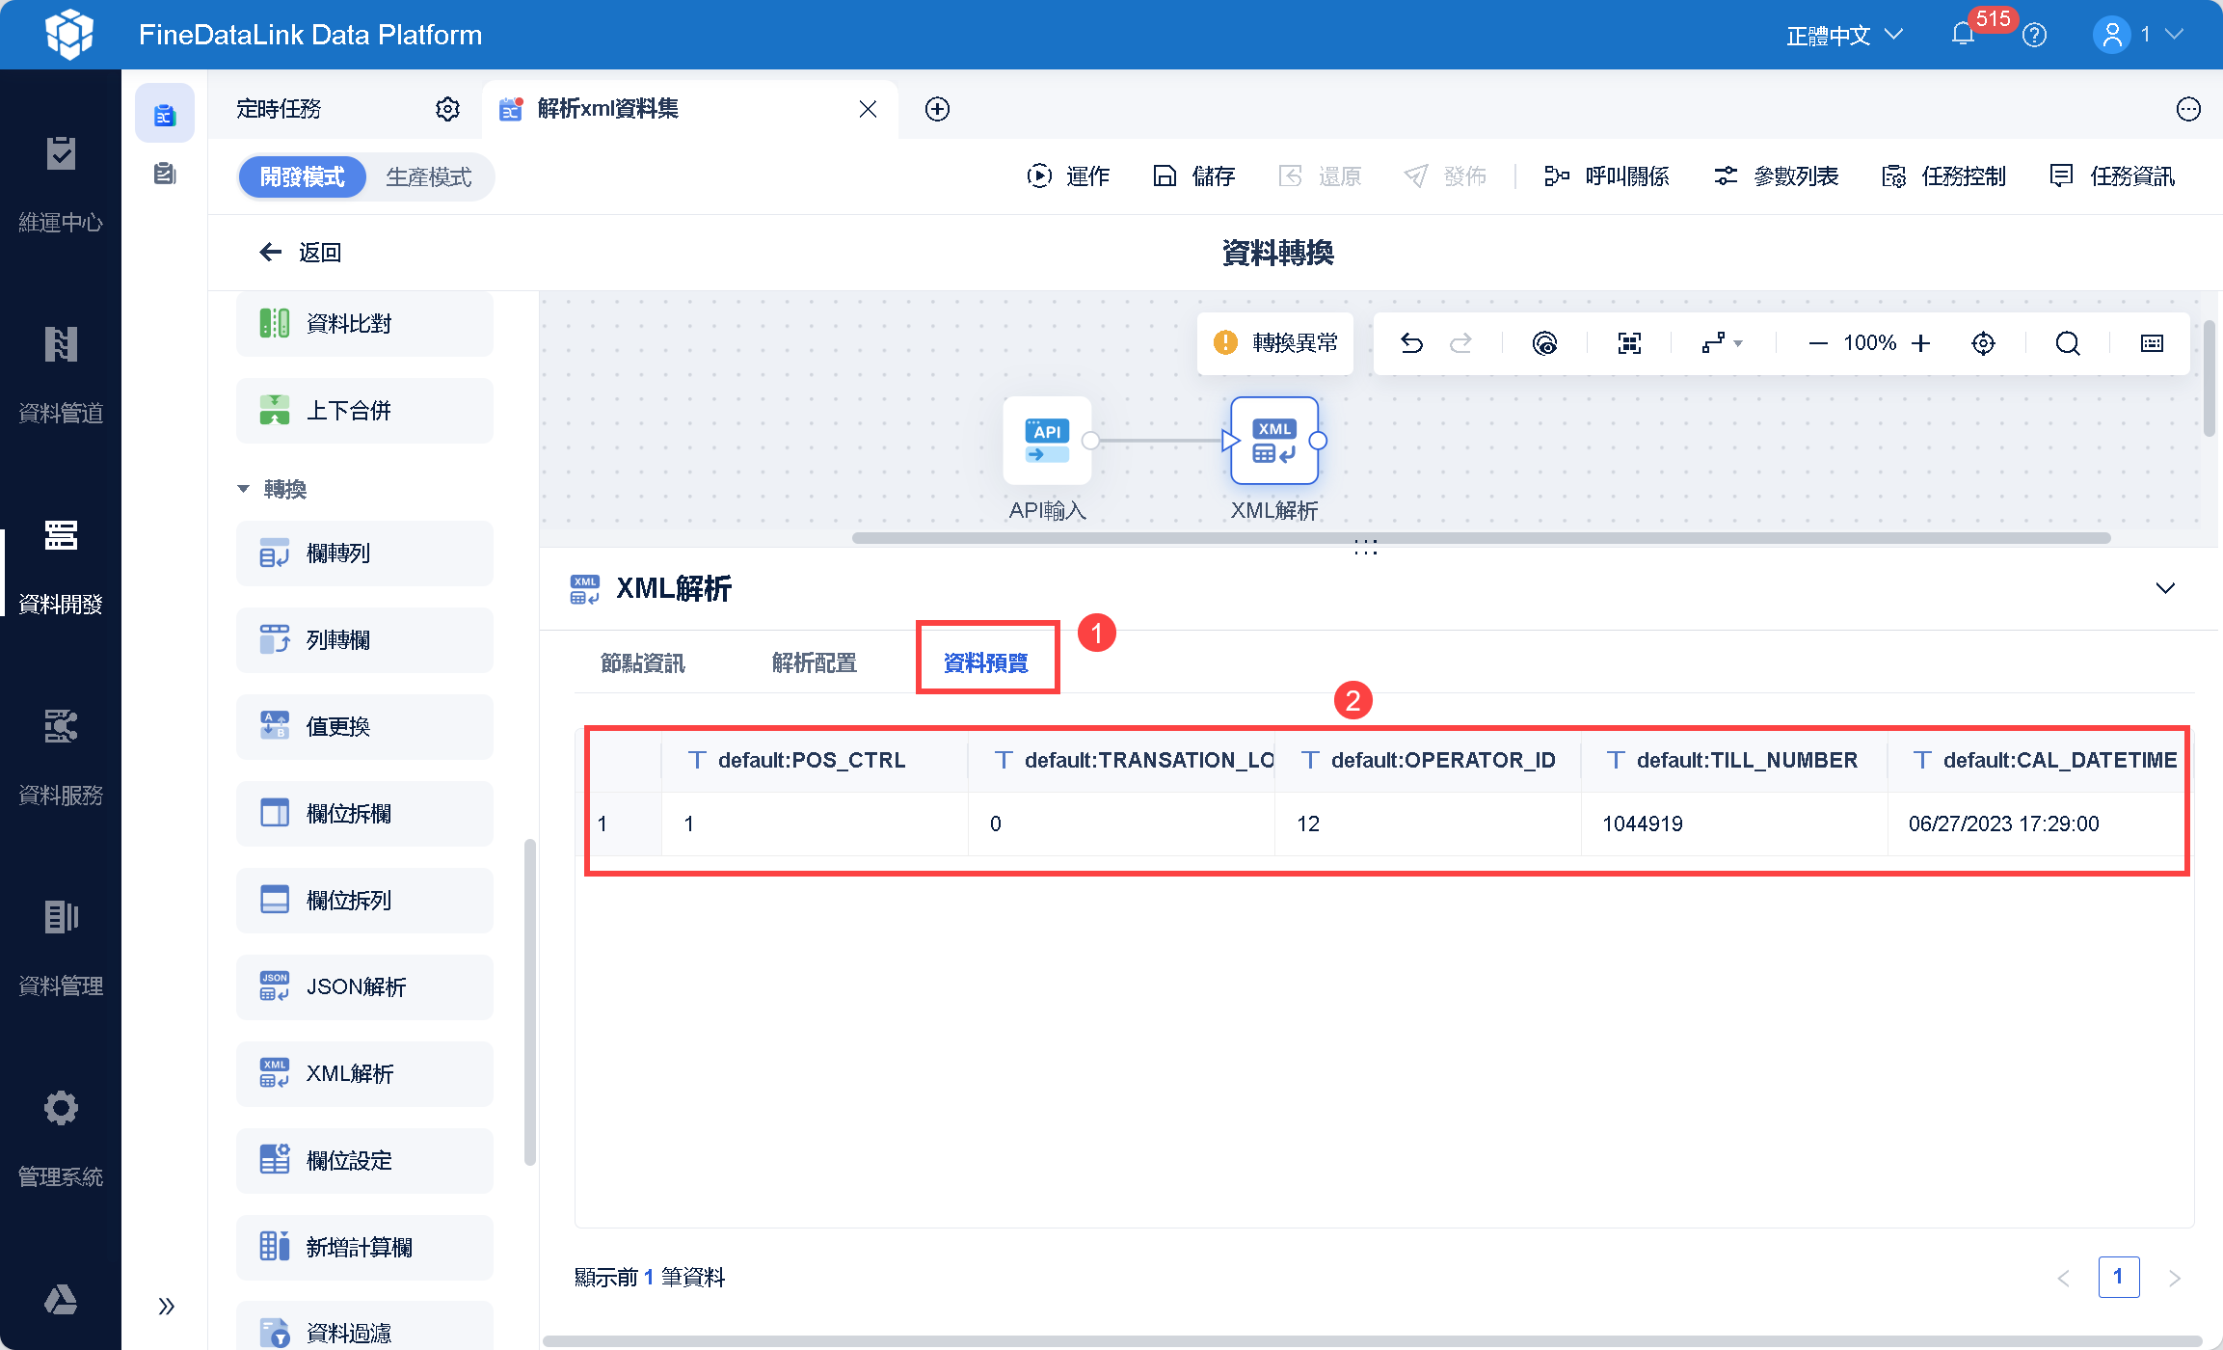Collapse the 轉換 operator group

[244, 489]
